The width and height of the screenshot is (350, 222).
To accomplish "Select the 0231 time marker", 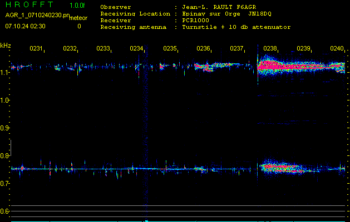I will [36, 49].
